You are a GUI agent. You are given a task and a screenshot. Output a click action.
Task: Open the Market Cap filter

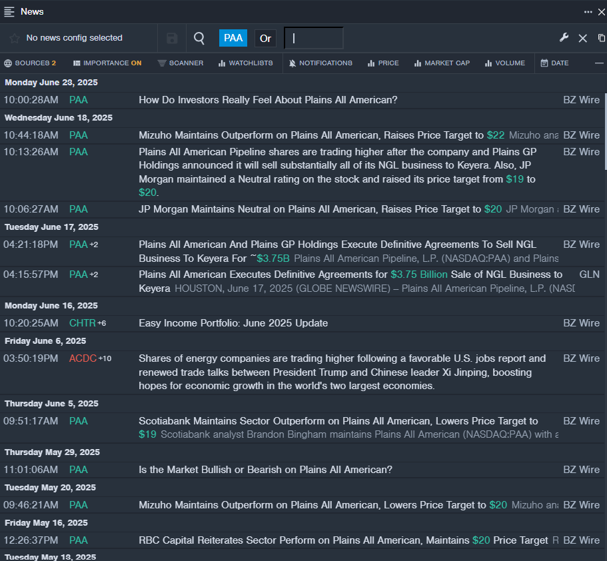[x=442, y=63]
